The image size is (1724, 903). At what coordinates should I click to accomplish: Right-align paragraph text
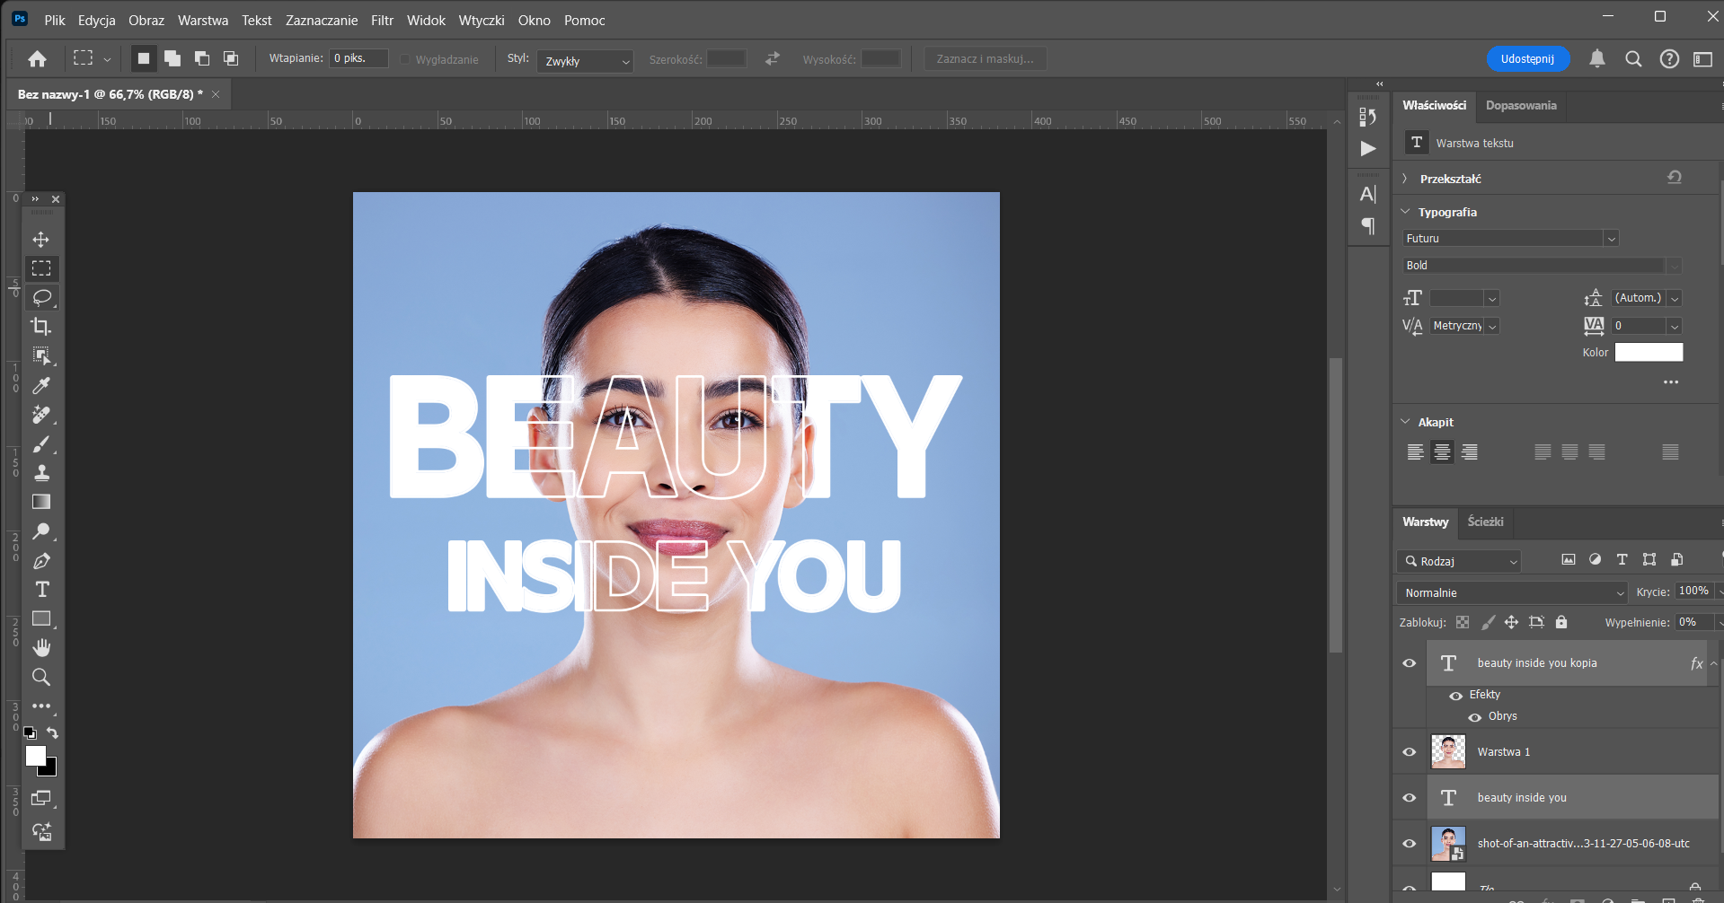(1470, 452)
